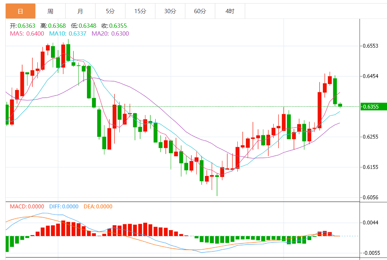Switch to the 5分 interval tab
The image size is (387, 260).
(110, 11)
